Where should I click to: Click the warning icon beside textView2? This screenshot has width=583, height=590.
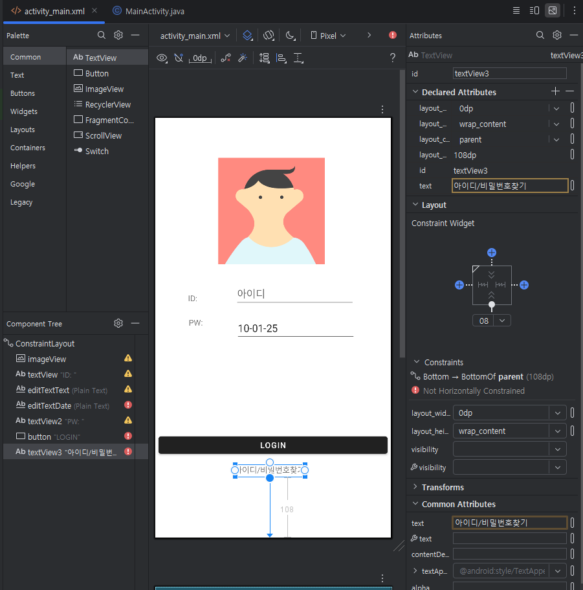128,420
